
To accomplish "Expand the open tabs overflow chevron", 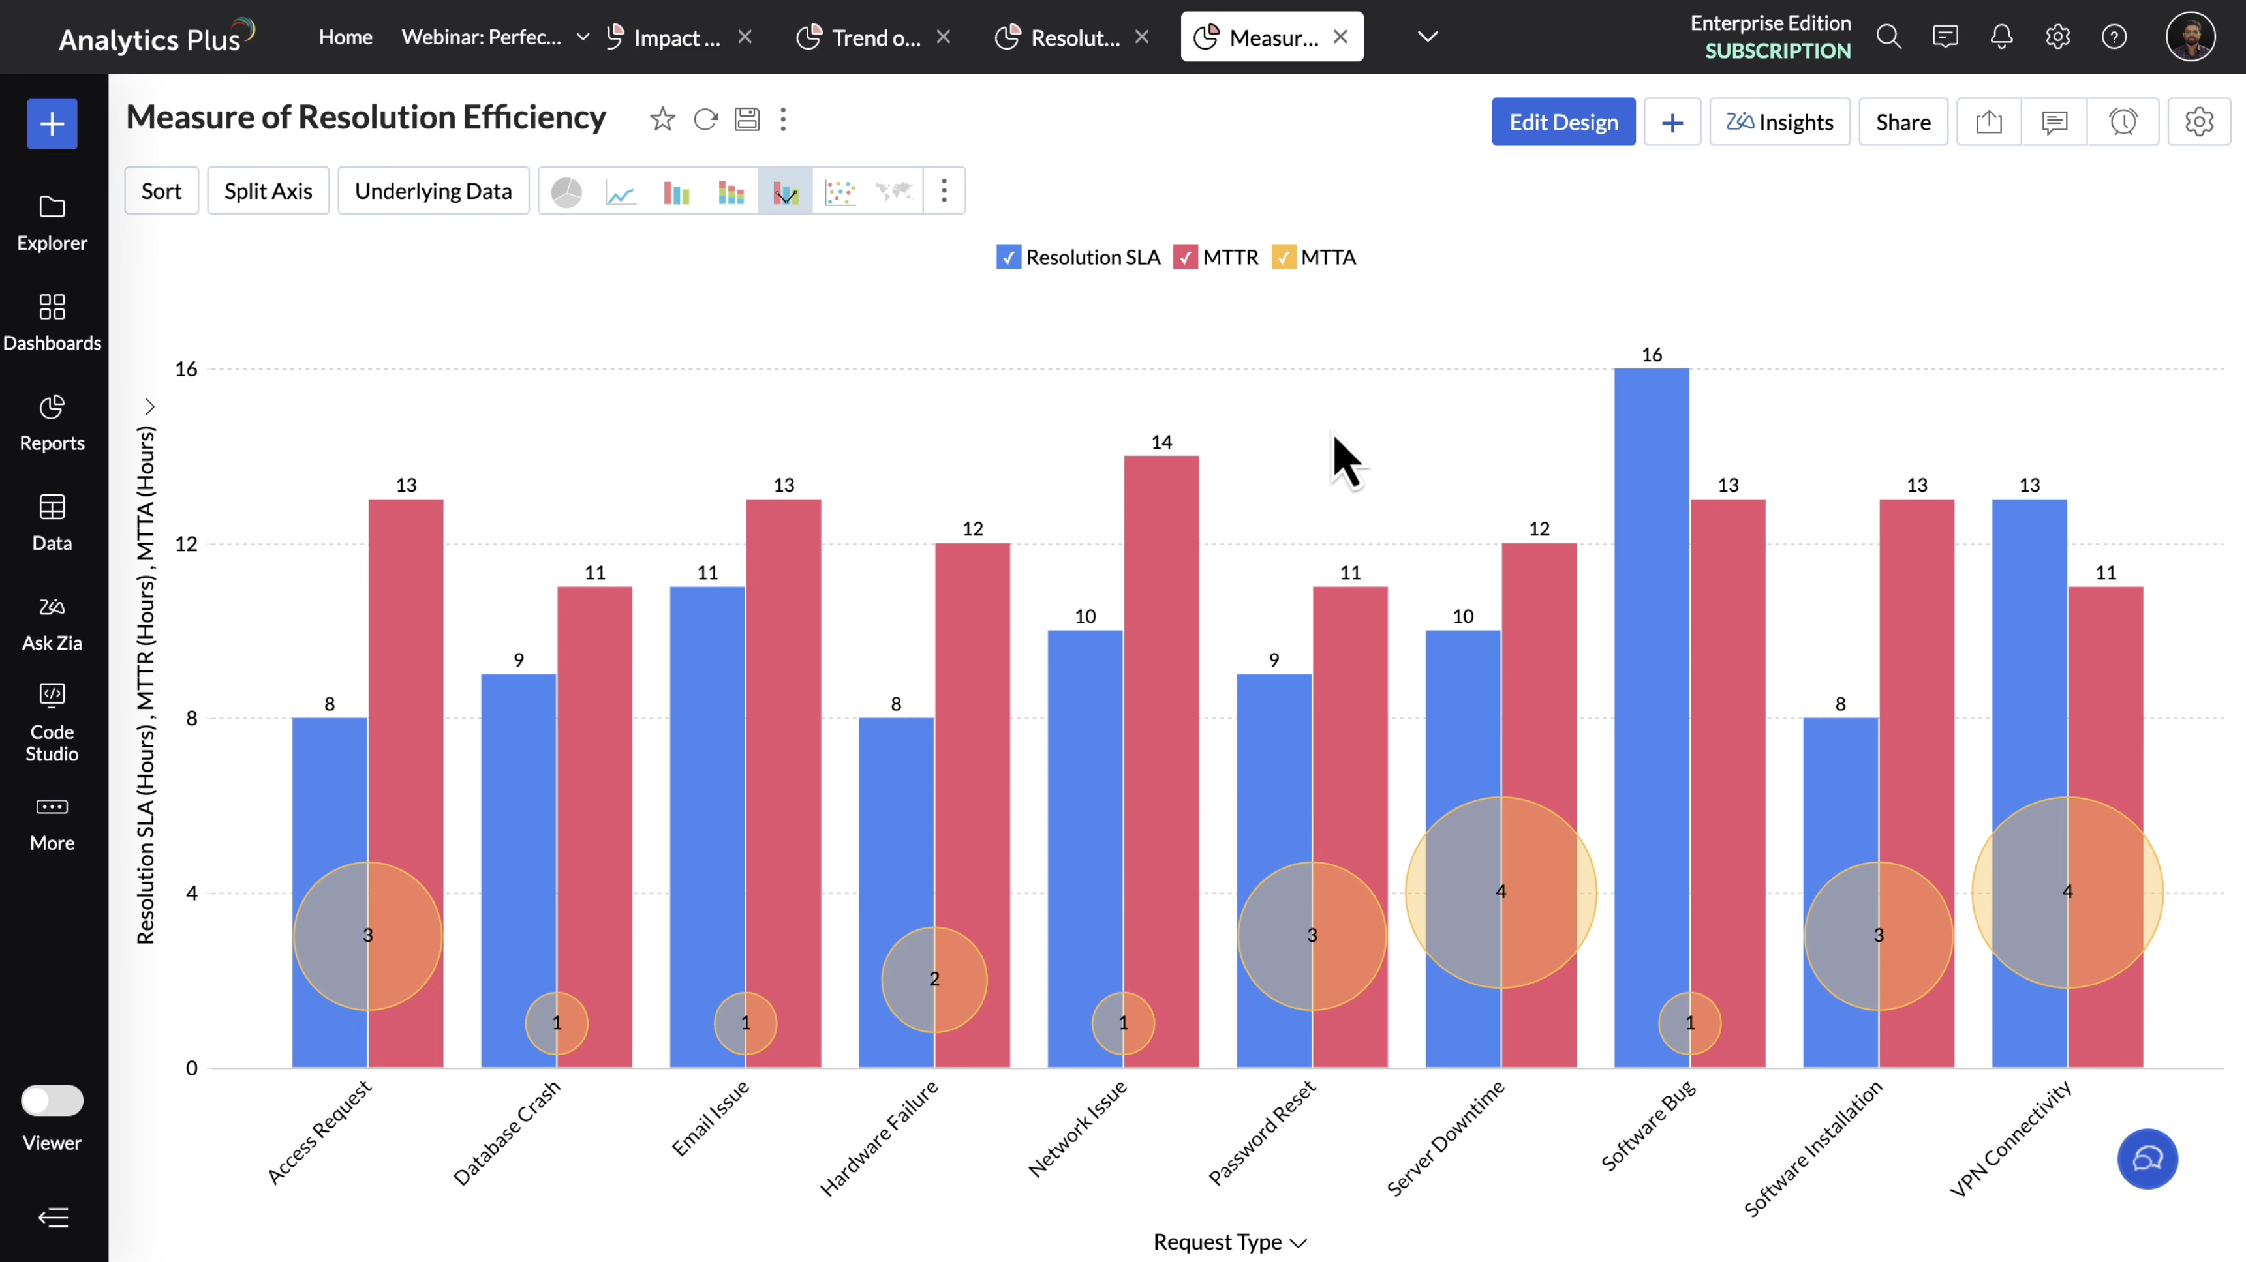I will coord(1427,37).
